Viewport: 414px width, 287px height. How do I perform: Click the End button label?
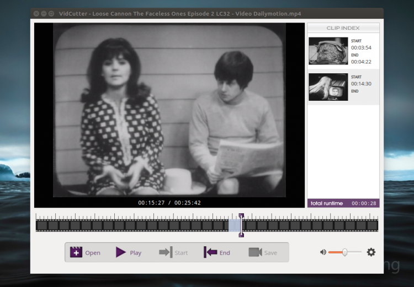tap(225, 253)
